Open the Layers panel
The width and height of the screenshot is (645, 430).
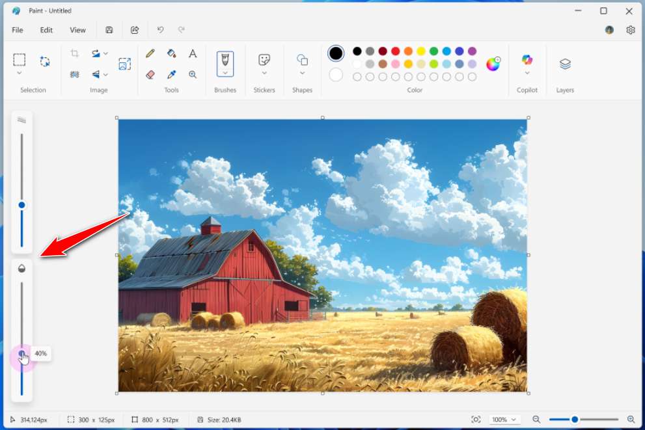[564, 64]
